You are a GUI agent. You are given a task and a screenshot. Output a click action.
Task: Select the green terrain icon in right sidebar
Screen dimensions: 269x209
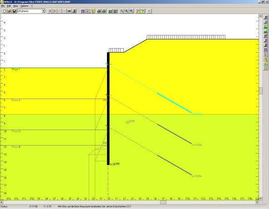pyautogui.click(x=266, y=27)
